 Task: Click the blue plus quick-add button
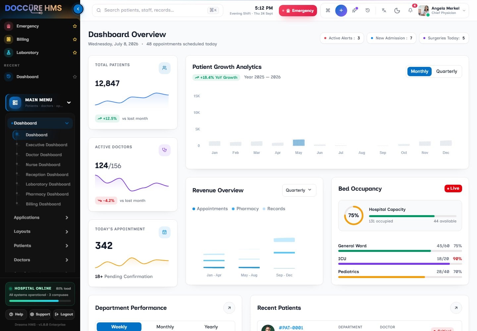[341, 10]
